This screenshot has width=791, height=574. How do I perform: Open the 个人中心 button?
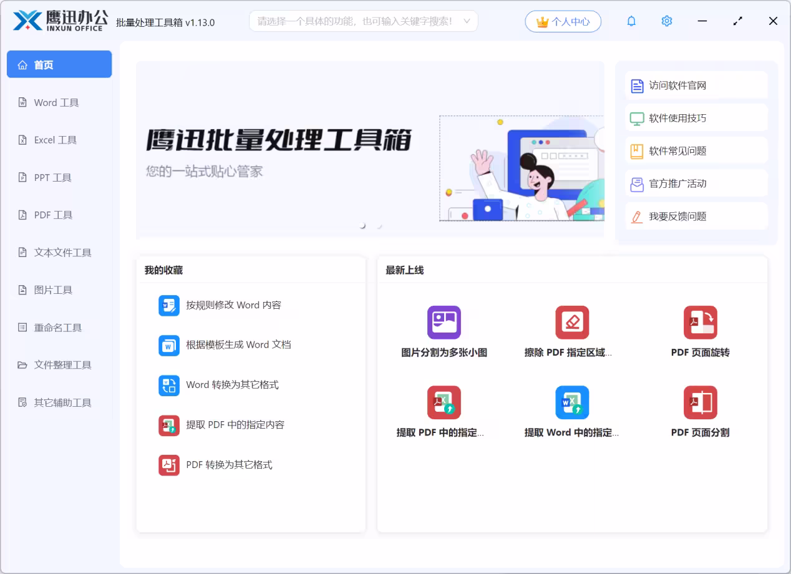click(563, 21)
